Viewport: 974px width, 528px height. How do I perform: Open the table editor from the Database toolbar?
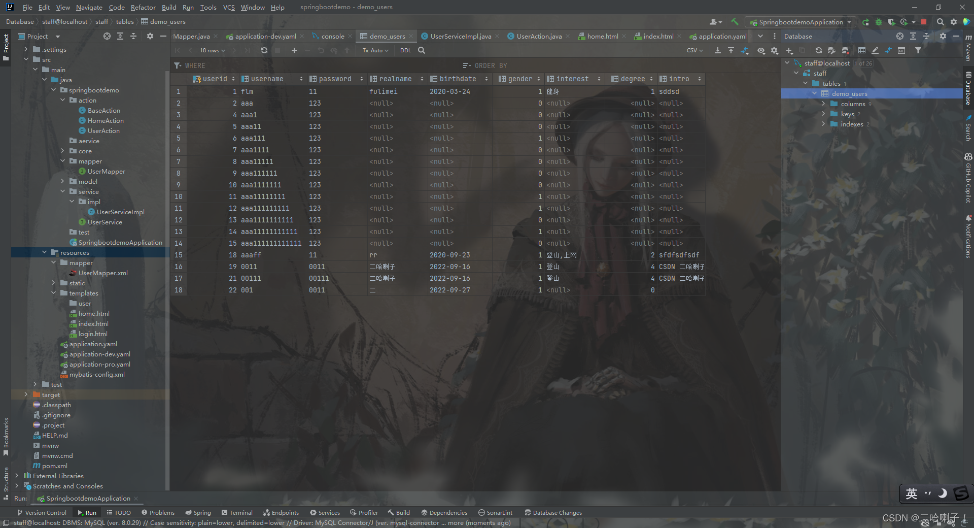pos(862,50)
